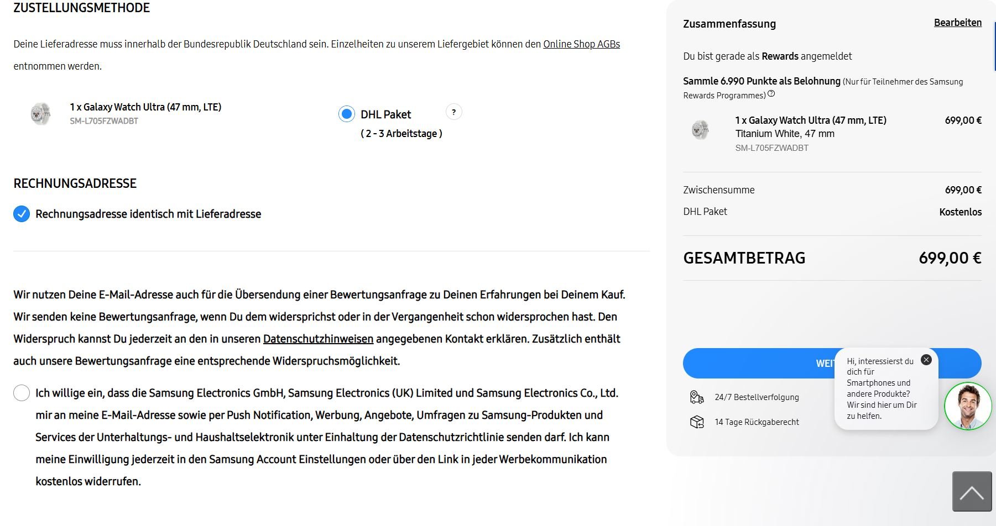Open the Online Shop AGBs link
The height and width of the screenshot is (526, 996).
(581, 44)
